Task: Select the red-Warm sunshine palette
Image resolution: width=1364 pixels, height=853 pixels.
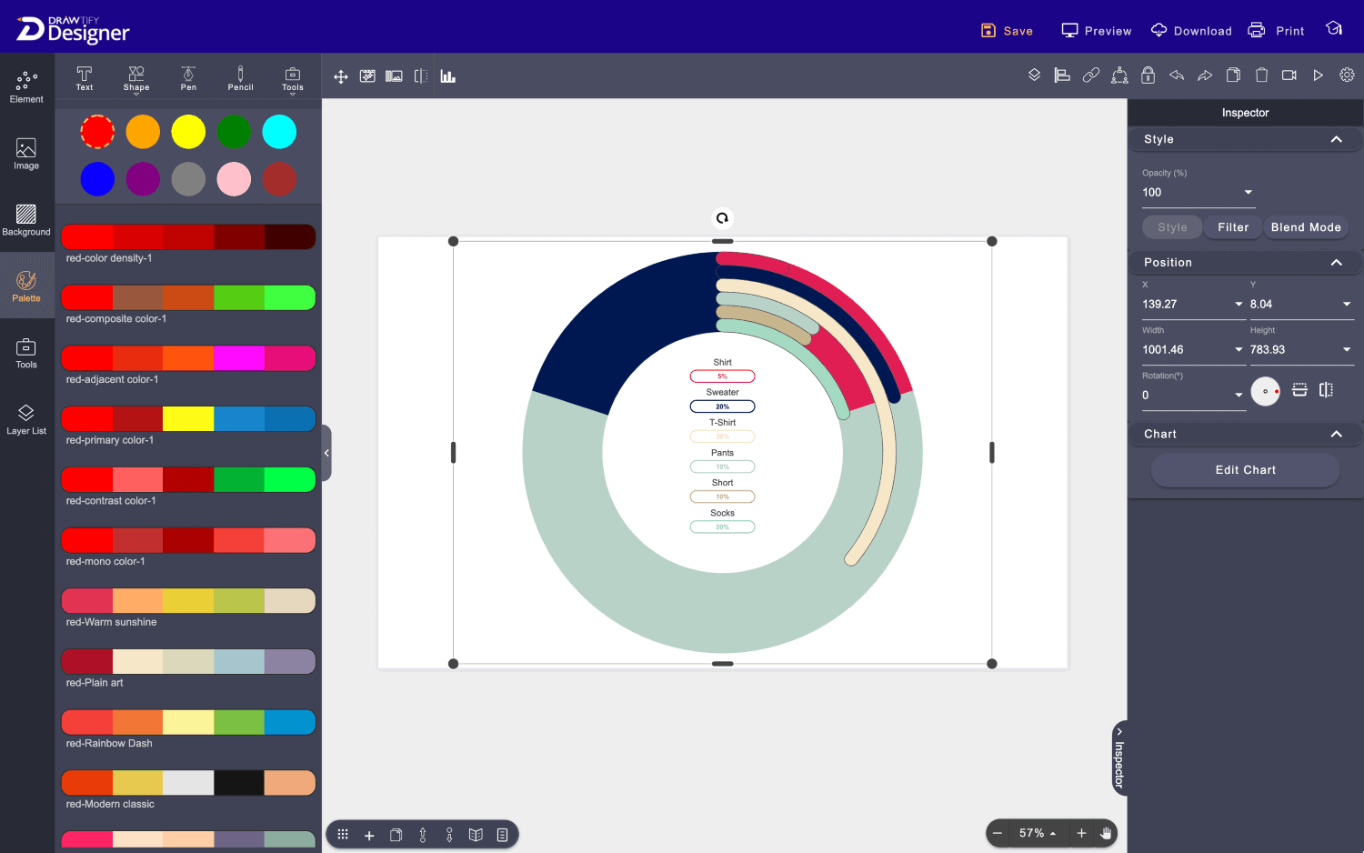Action: tap(188, 601)
